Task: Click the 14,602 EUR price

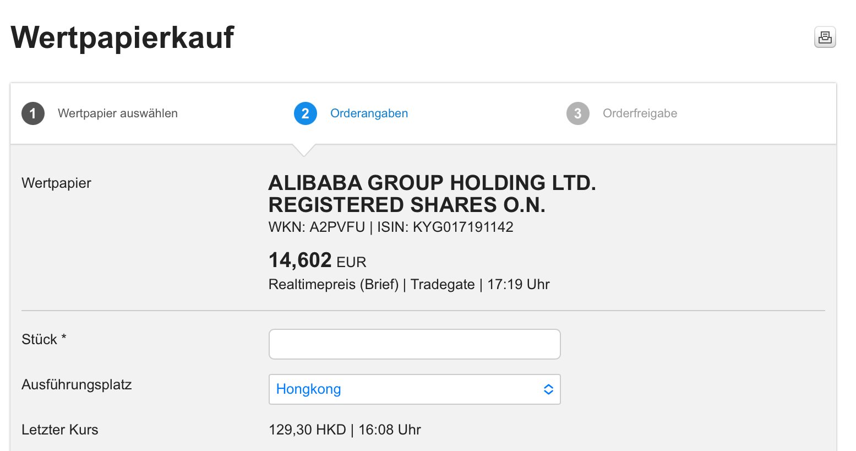Action: (x=317, y=260)
